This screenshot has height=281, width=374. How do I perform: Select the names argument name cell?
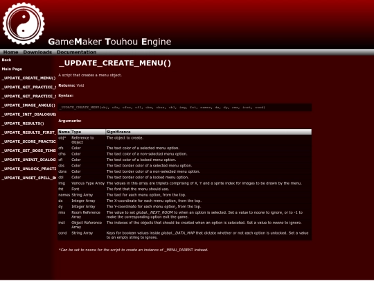click(x=64, y=195)
